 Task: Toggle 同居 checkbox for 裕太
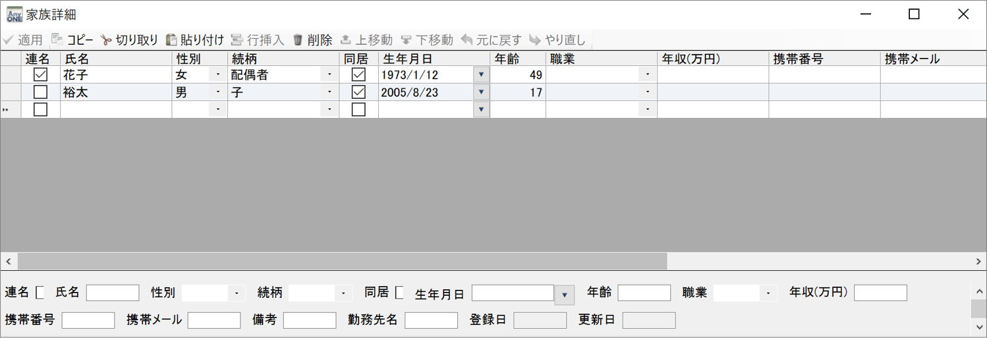(x=358, y=92)
